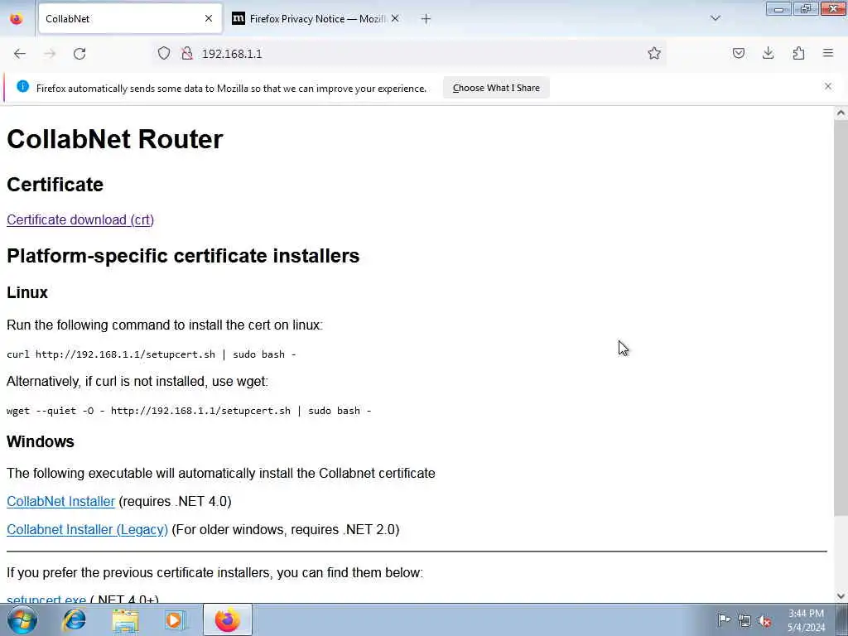Close the CollabNet tab
The height and width of the screenshot is (636, 848).
208,19
